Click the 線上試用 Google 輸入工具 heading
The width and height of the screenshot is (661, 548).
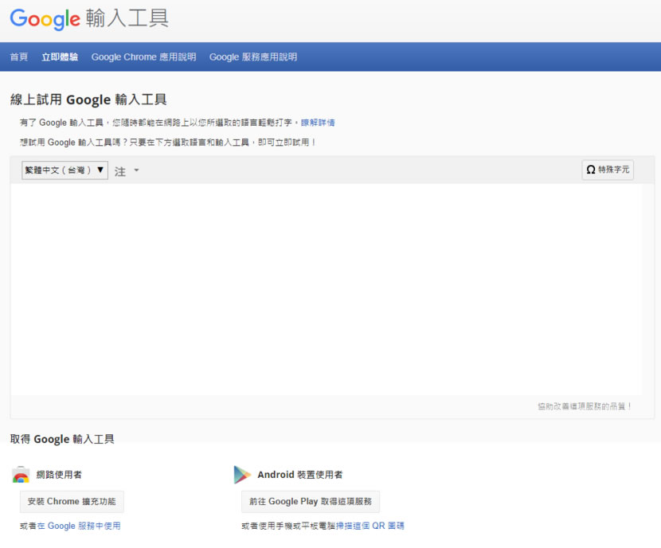pyautogui.click(x=88, y=100)
